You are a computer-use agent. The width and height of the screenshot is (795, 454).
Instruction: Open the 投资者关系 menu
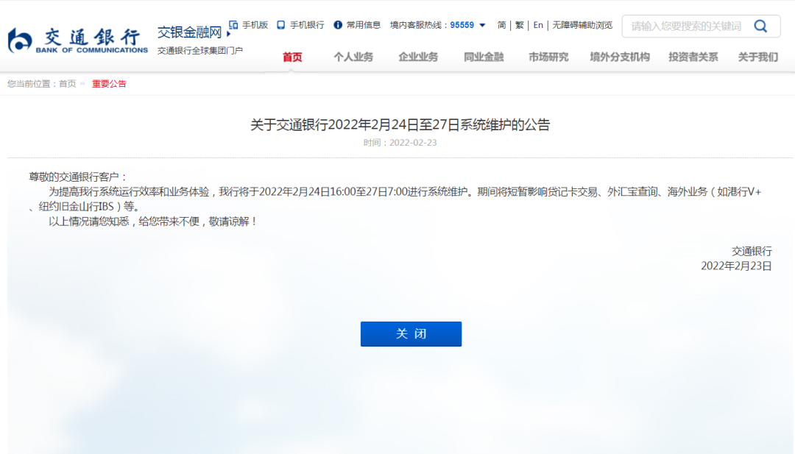click(x=693, y=57)
